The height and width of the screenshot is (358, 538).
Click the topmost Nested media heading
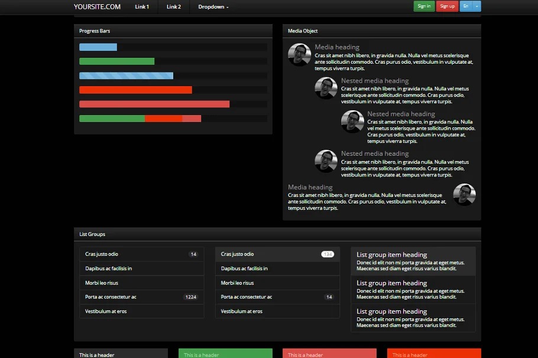[374, 81]
